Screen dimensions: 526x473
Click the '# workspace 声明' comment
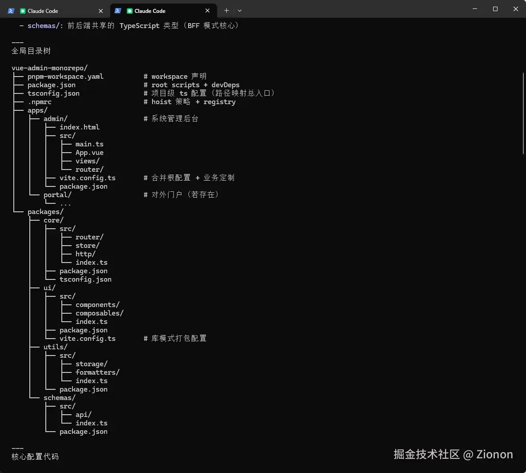(175, 77)
